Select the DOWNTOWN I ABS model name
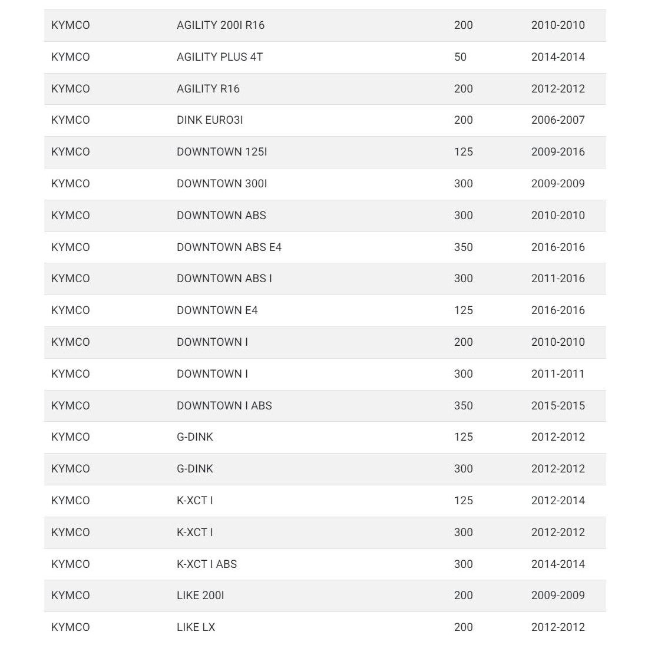Image resolution: width=648 pixels, height=648 pixels. tap(224, 406)
